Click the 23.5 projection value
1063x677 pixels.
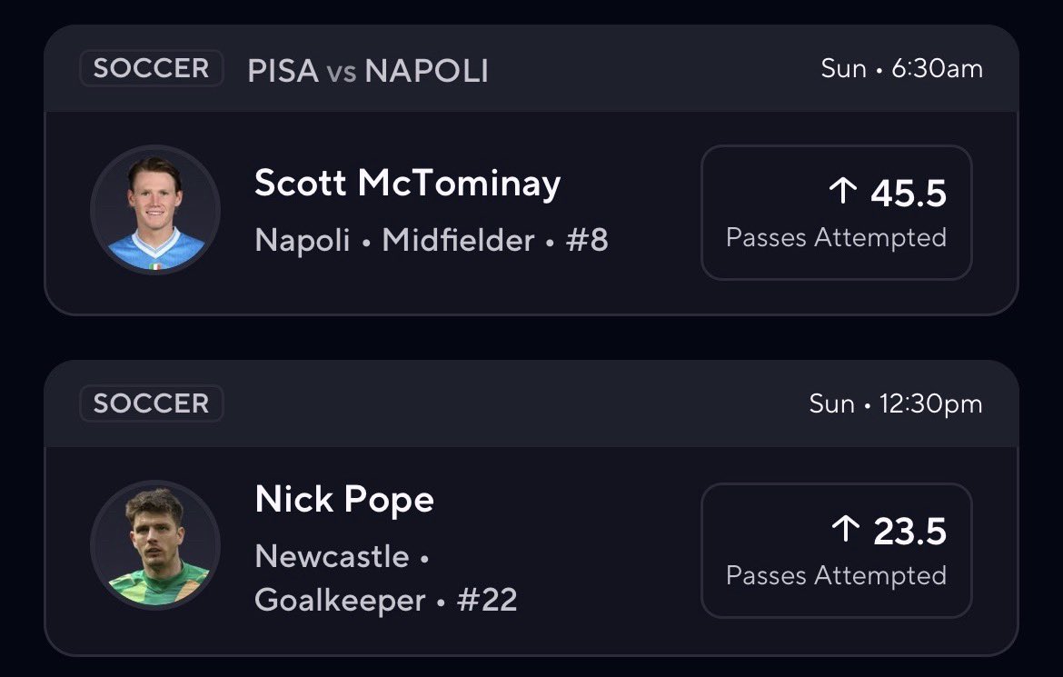(909, 532)
